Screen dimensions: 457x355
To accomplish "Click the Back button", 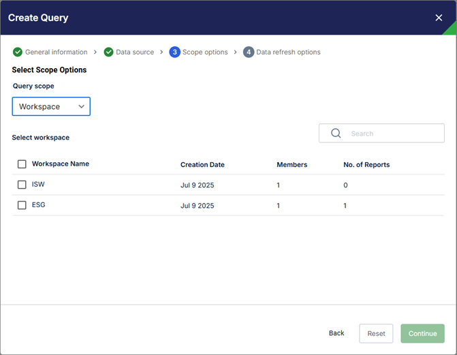I will click(336, 333).
